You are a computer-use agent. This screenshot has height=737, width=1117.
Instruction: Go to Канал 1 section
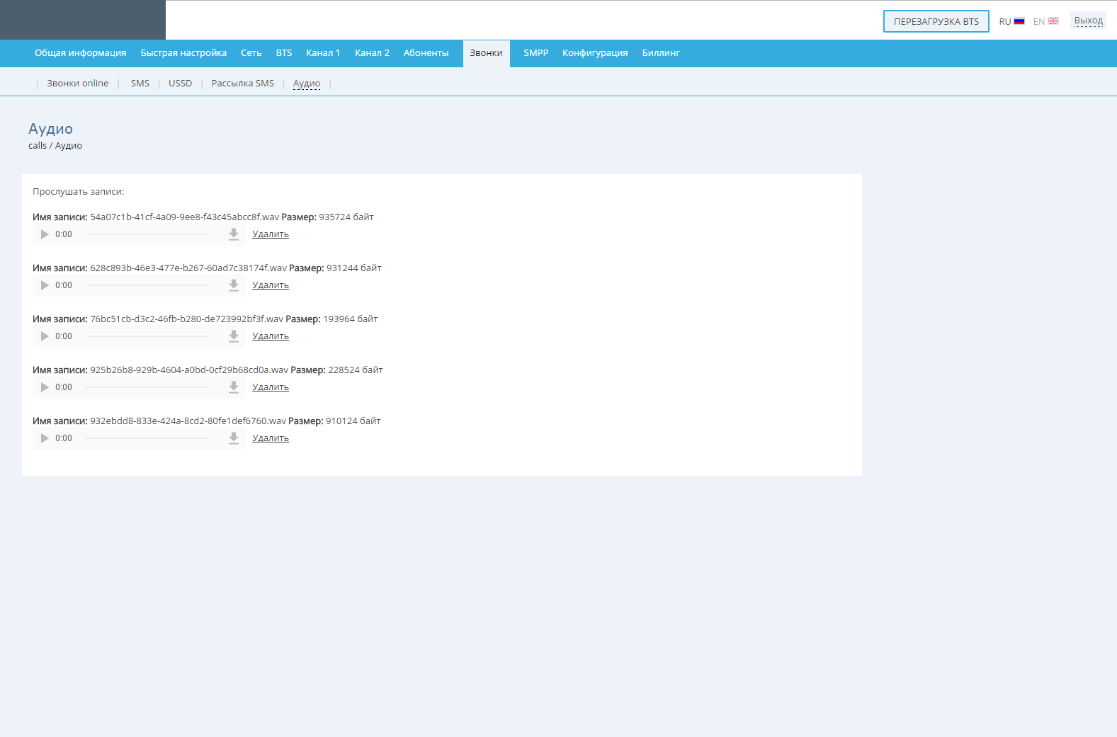323,53
